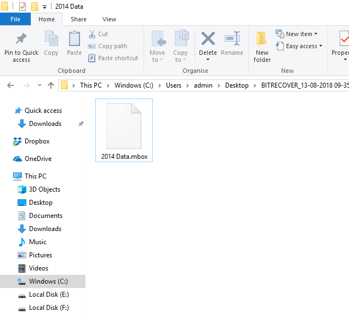The height and width of the screenshot is (317, 349).
Task: Switch to the Home tab
Action: tap(47, 19)
